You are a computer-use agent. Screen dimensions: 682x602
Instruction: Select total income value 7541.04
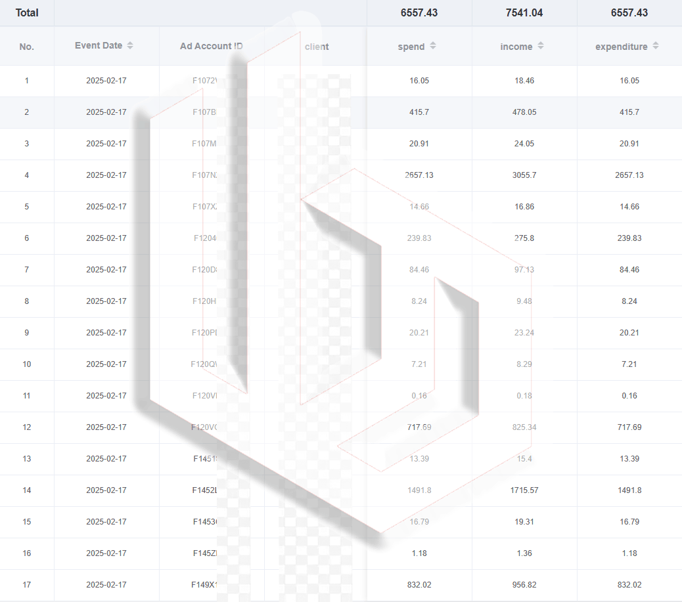(x=524, y=12)
